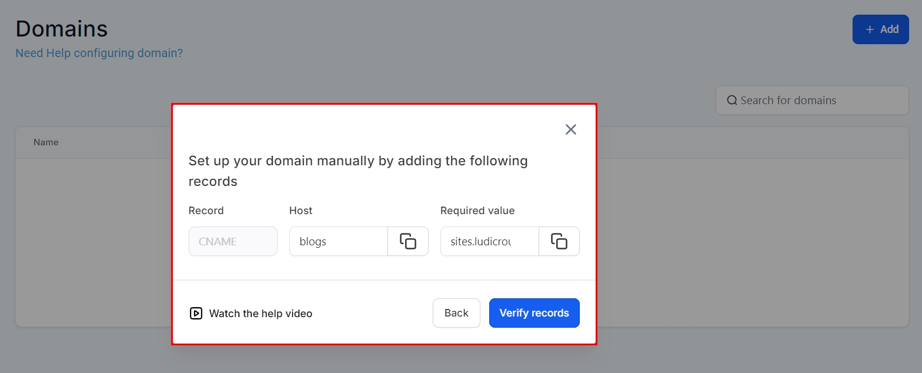Click the play icon beside help video
Screen dimensions: 922x373
(196, 314)
